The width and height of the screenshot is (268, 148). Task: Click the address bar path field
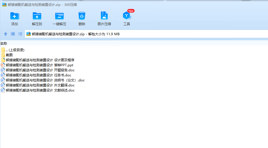coord(146,34)
